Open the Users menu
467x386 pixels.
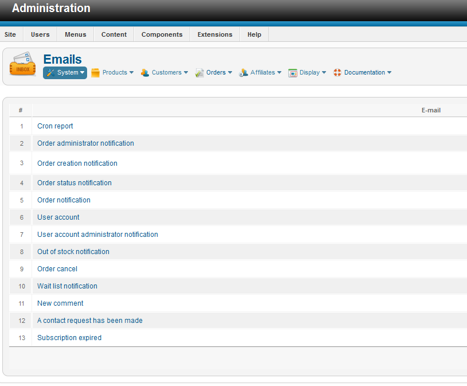40,34
